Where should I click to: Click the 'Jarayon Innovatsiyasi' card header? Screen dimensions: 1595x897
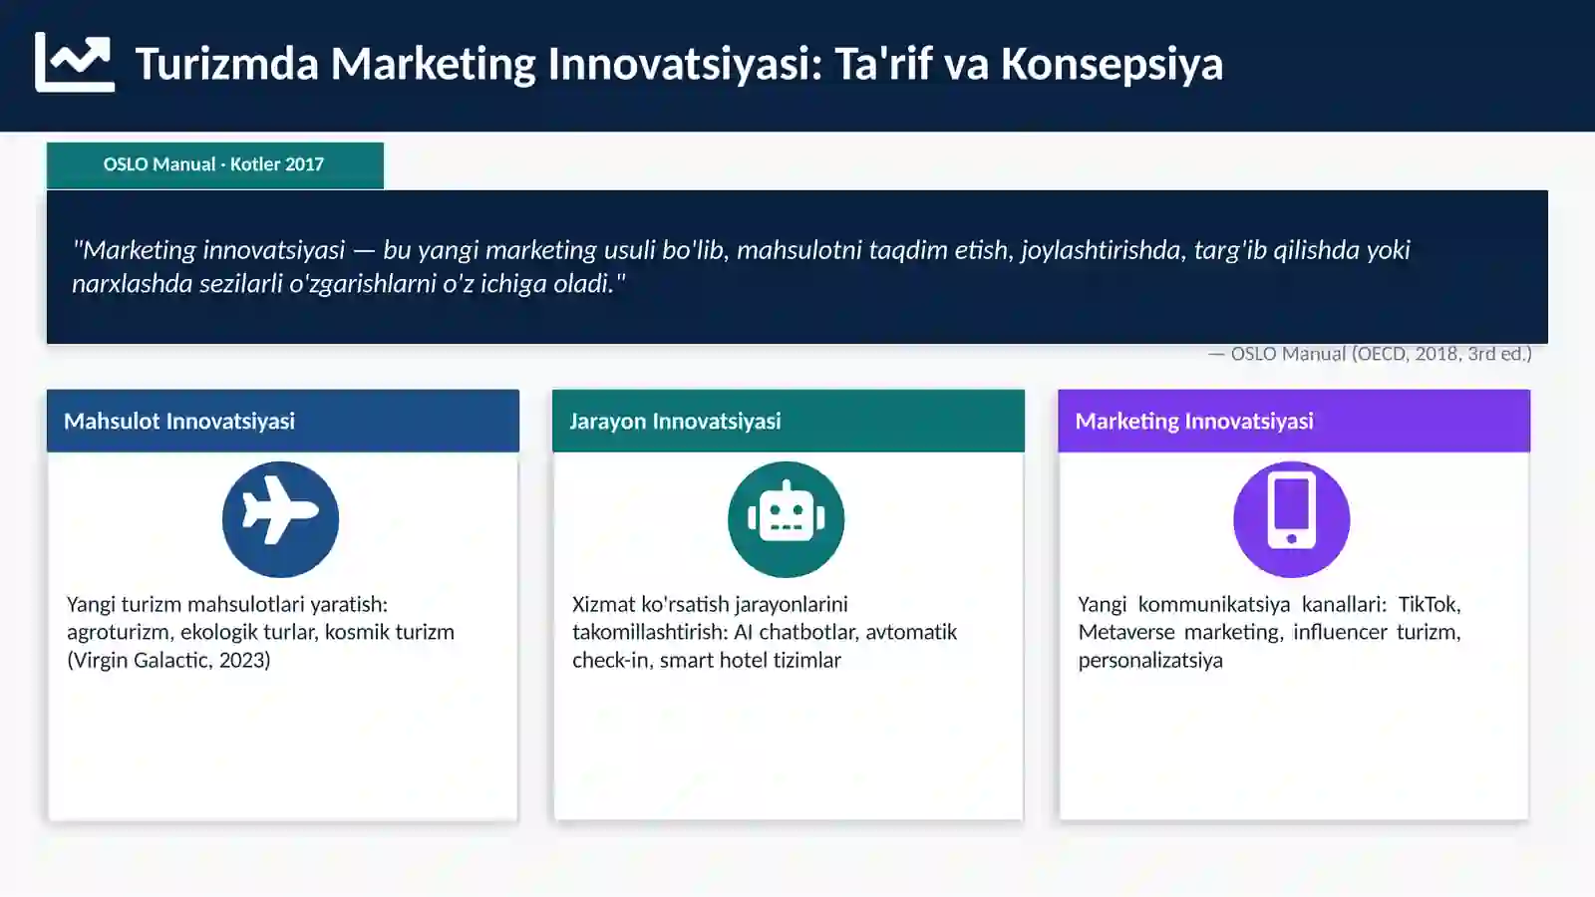pos(789,421)
